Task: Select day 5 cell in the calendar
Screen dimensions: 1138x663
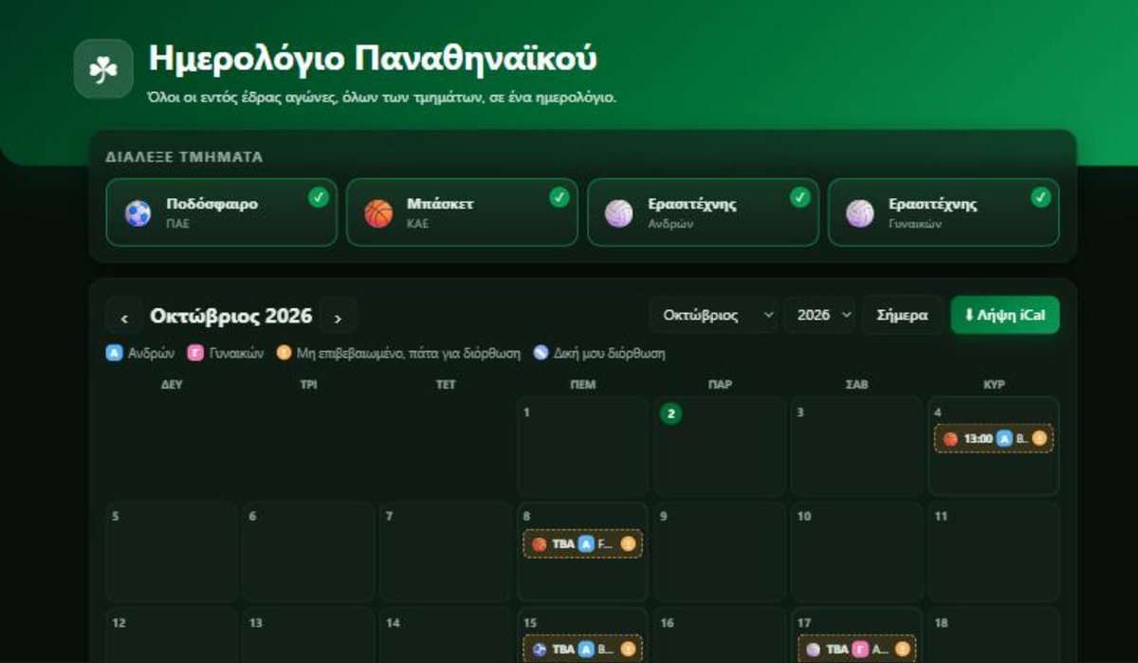Action: tap(172, 551)
